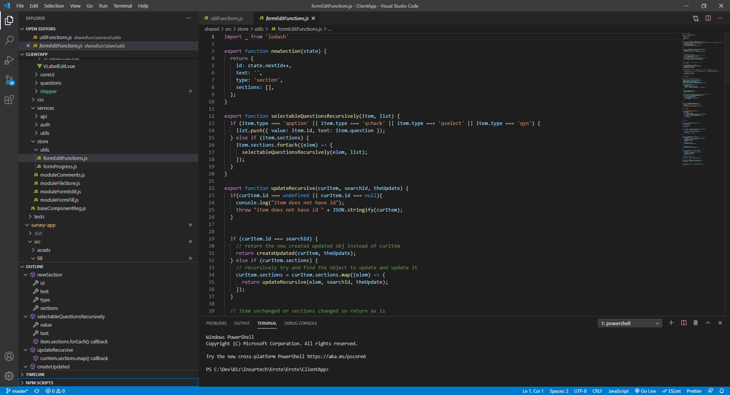
Task: Maximize terminal panel with the up chevron
Action: (708, 323)
